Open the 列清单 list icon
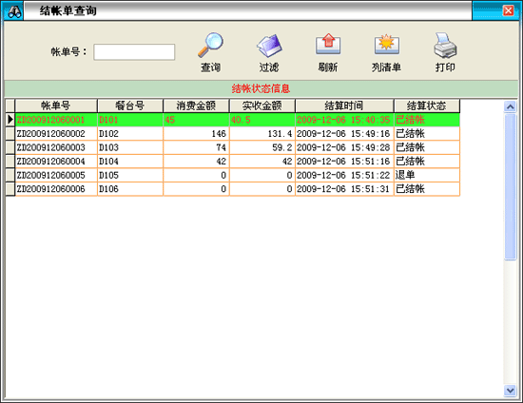The width and height of the screenshot is (523, 403). (x=387, y=44)
